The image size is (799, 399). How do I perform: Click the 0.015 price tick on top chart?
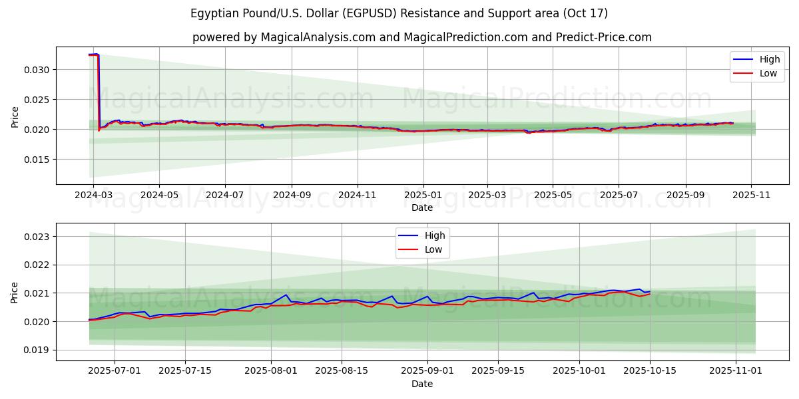coord(35,160)
